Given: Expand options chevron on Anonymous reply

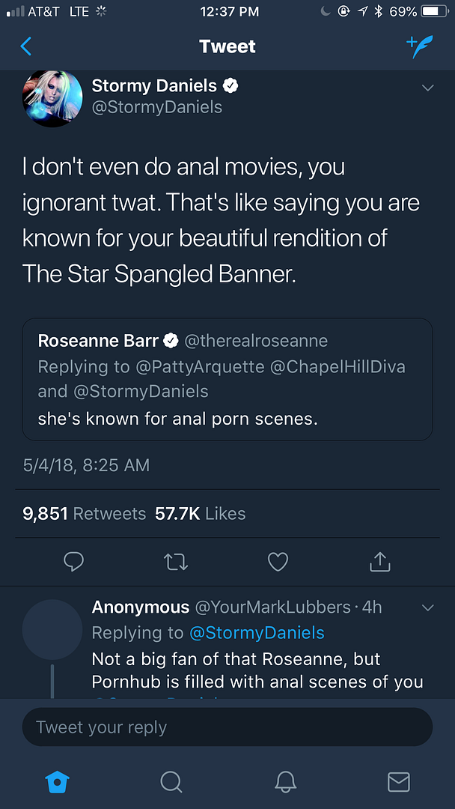Looking at the screenshot, I should pyautogui.click(x=428, y=607).
